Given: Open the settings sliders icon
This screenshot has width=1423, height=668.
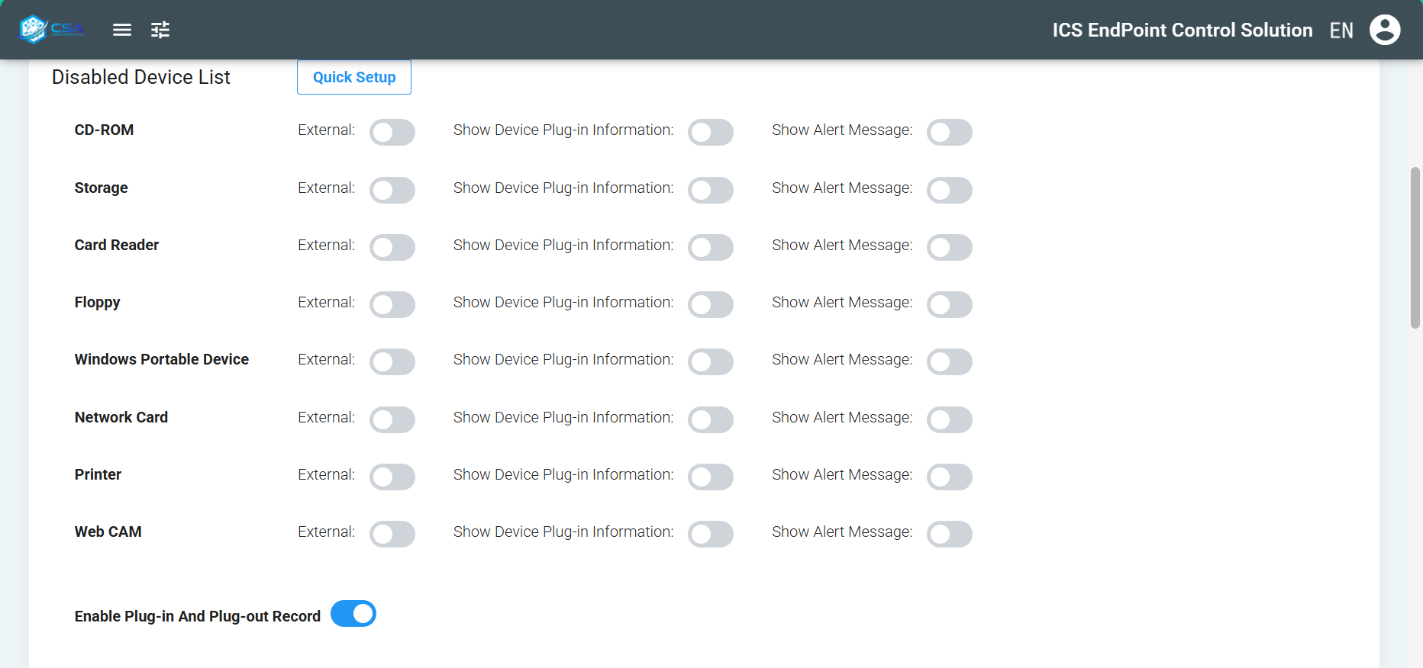Looking at the screenshot, I should pyautogui.click(x=160, y=30).
